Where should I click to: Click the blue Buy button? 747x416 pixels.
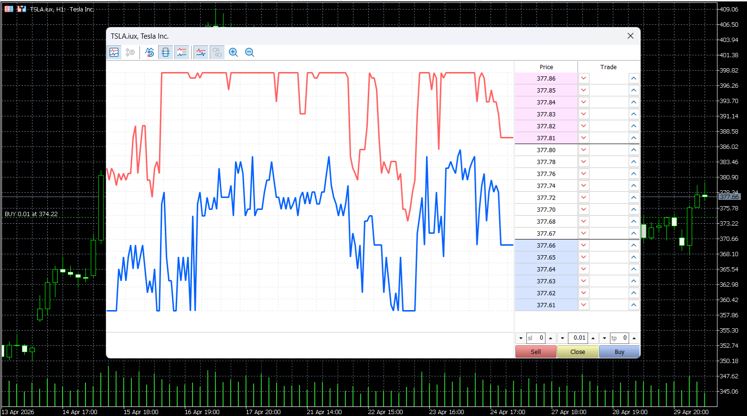[619, 352]
